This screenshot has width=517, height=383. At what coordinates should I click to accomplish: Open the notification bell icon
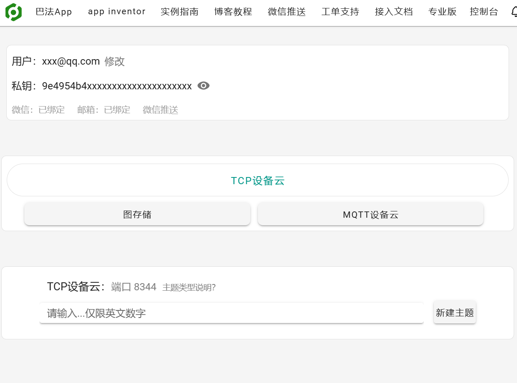514,12
